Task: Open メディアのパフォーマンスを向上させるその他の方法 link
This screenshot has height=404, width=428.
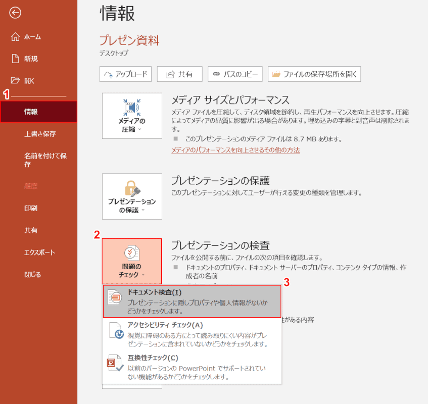Action: (x=235, y=150)
